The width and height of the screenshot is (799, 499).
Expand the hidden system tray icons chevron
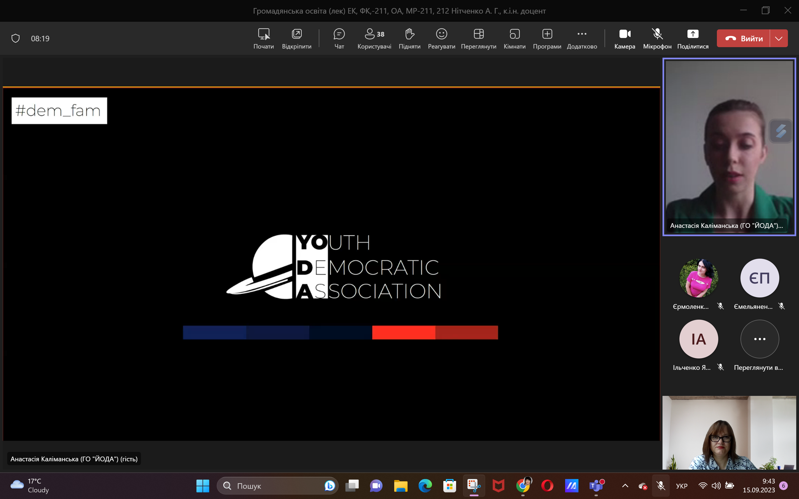coord(625,485)
